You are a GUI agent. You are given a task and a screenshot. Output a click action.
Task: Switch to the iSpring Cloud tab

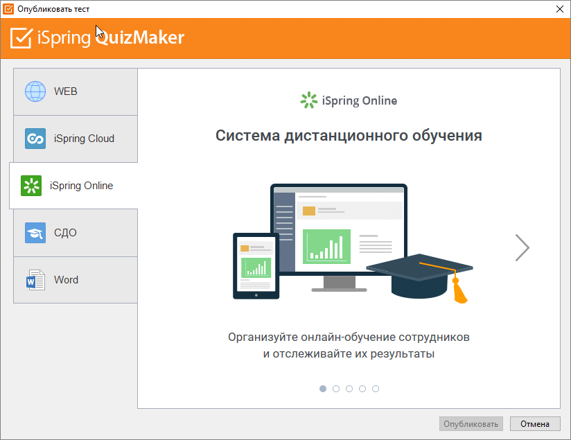76,139
